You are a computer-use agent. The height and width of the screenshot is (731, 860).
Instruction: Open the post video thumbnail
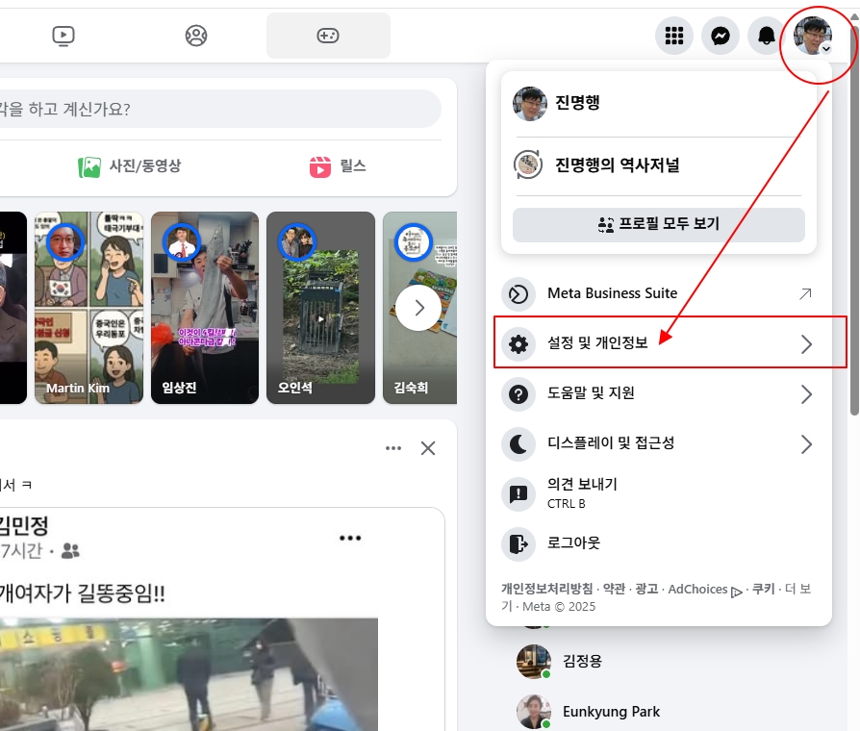click(189, 674)
